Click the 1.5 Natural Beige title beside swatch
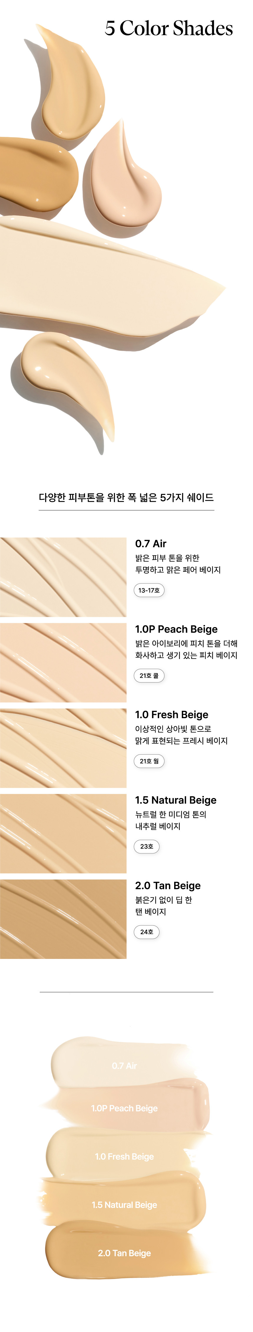Viewport: 253px width, 1332px height. (x=176, y=800)
